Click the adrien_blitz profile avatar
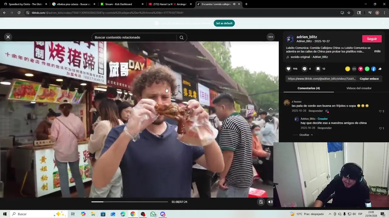This screenshot has height=218, width=389. (290, 39)
